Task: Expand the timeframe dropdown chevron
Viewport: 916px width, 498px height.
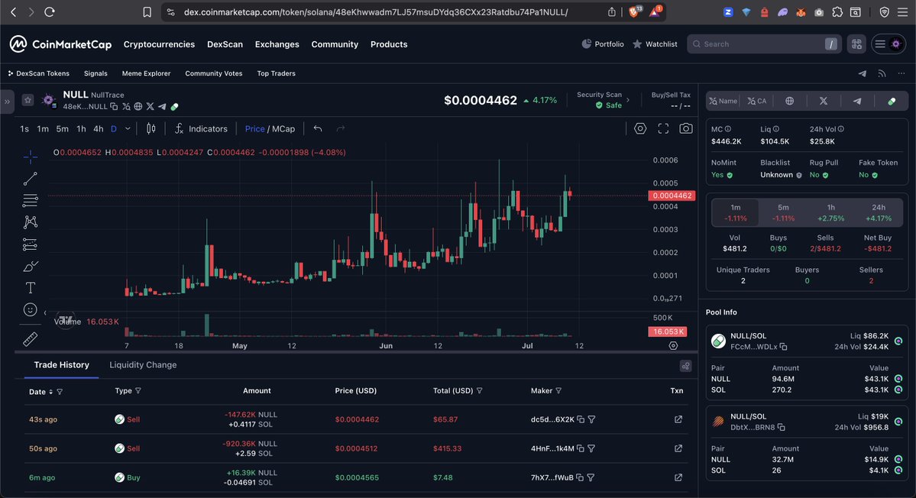Action: 128,129
